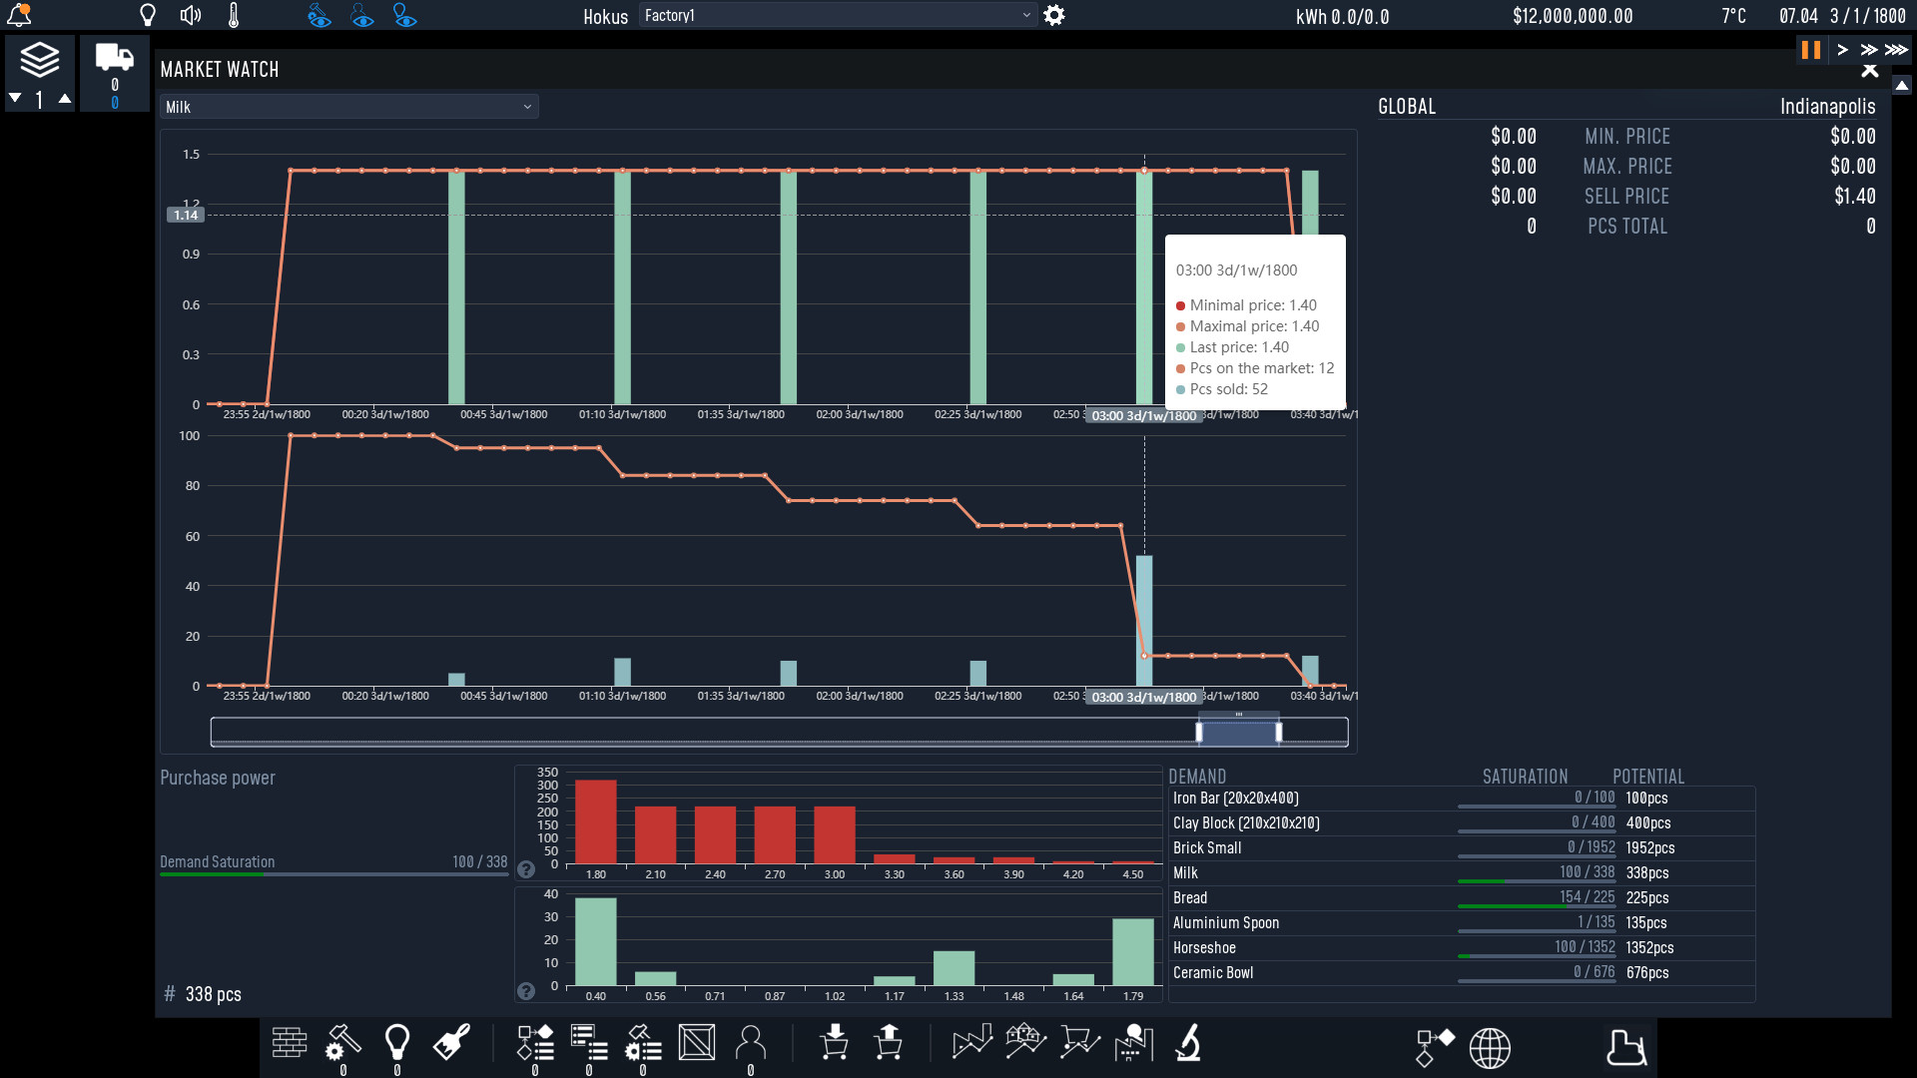Set fastest game speed with triple arrows
This screenshot has height=1078, width=1917.
click(1896, 50)
